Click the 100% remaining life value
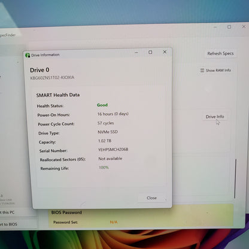 [104, 168]
